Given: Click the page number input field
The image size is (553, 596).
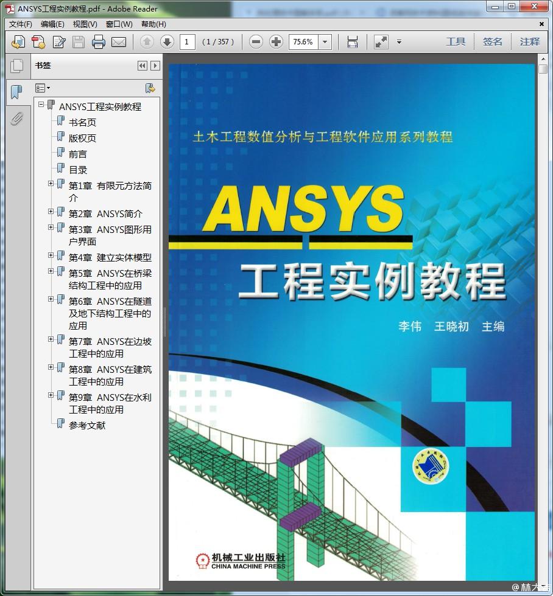Looking at the screenshot, I should point(187,42).
